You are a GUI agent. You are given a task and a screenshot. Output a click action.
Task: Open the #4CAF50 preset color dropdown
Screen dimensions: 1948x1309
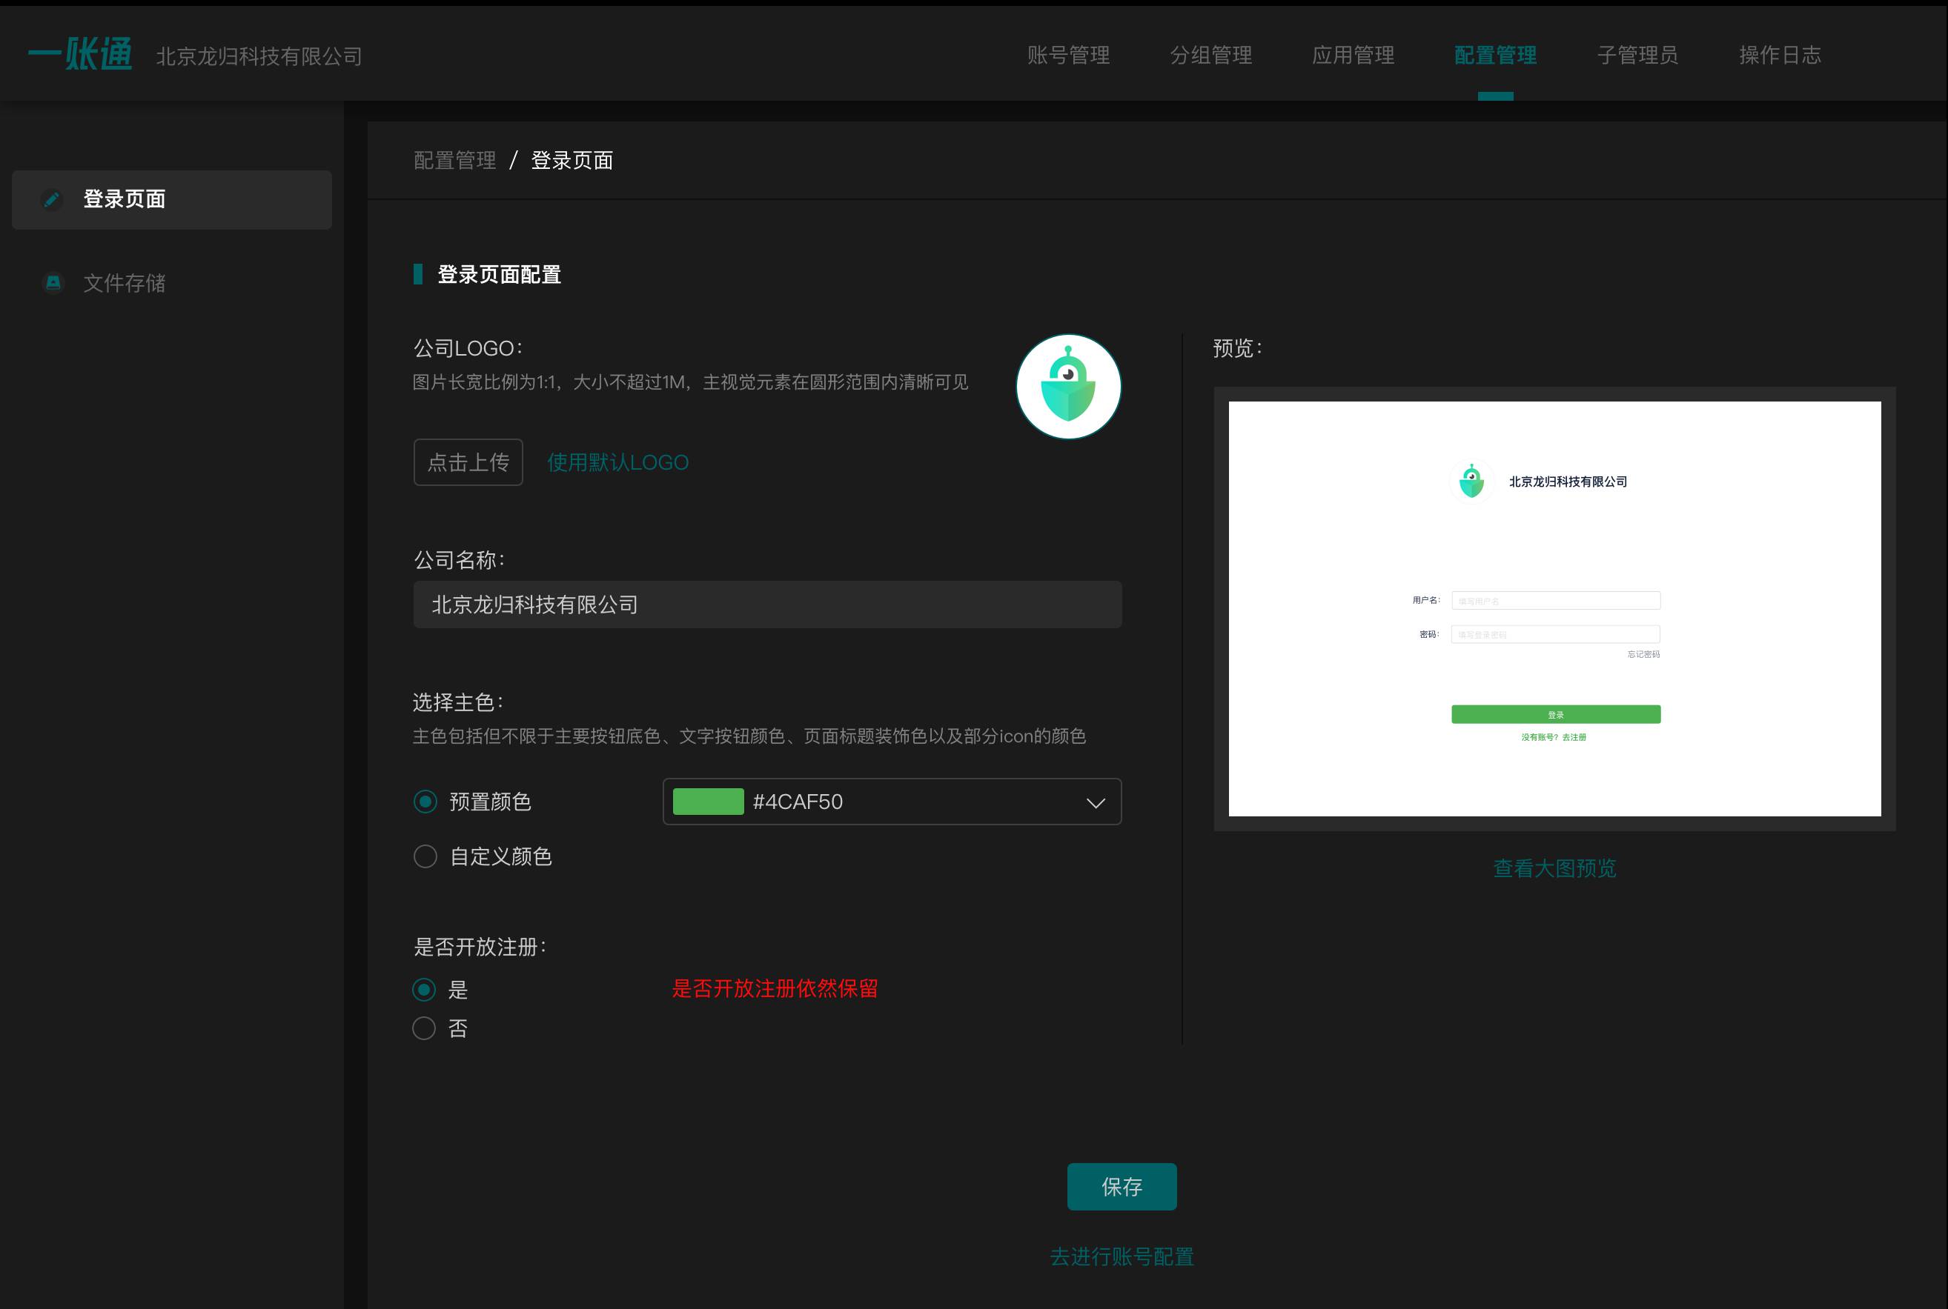(1095, 802)
